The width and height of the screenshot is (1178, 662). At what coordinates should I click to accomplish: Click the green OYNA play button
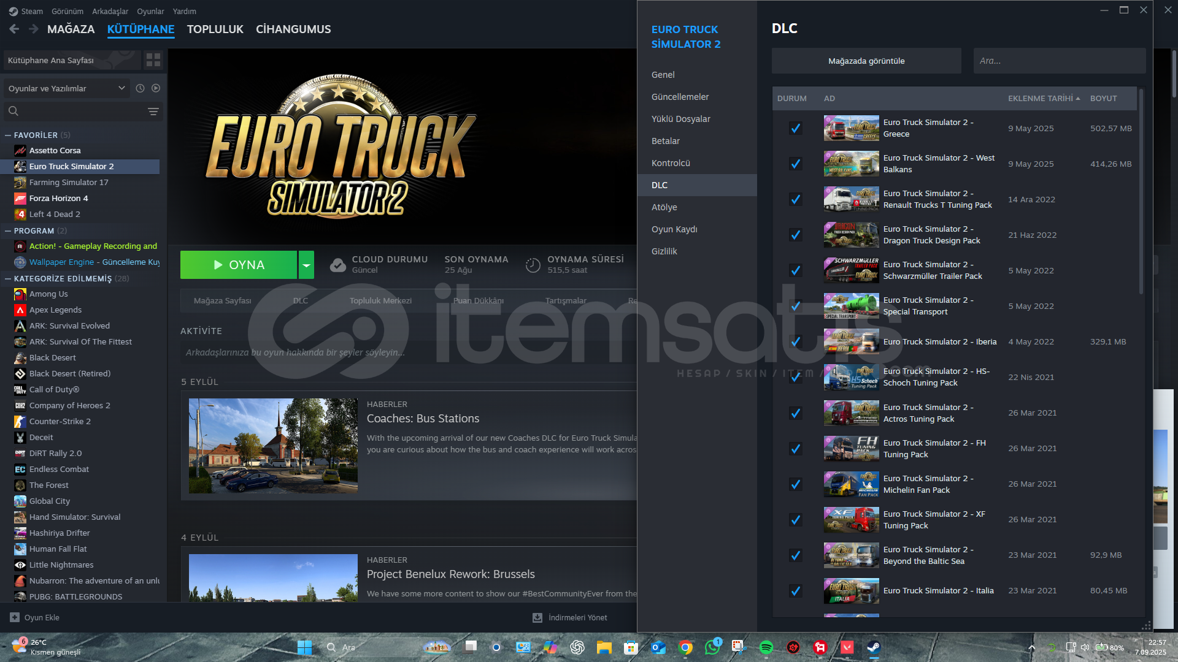tap(239, 265)
